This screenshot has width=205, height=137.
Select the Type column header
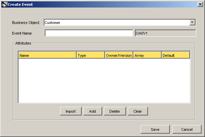(91, 55)
